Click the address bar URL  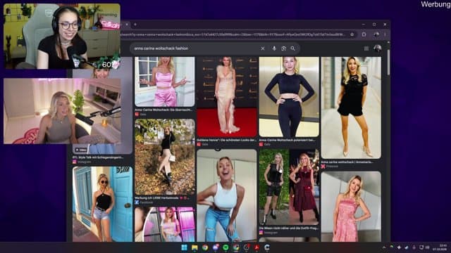[x=233, y=34]
